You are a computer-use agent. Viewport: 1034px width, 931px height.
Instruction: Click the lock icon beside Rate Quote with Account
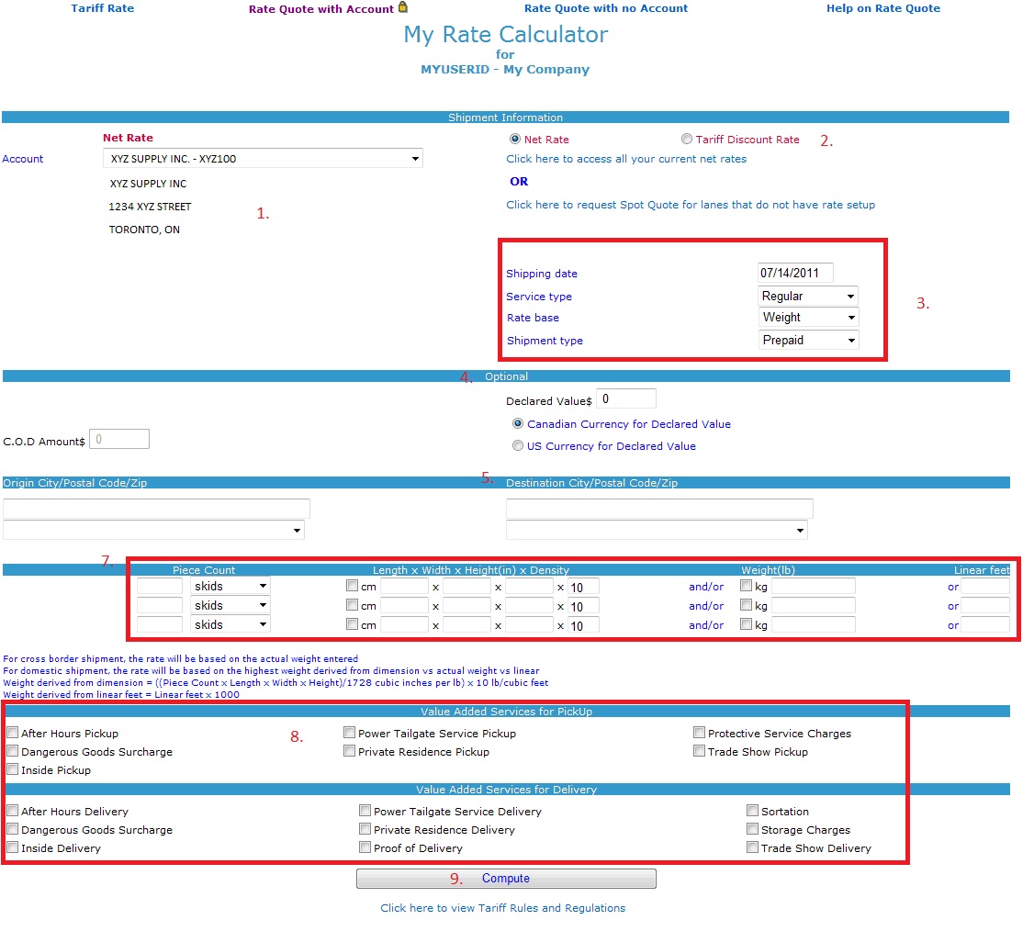[x=402, y=8]
